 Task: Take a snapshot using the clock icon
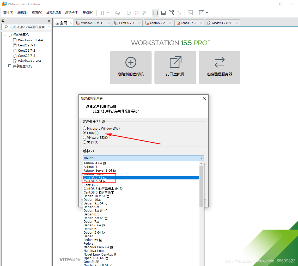pos(129,13)
